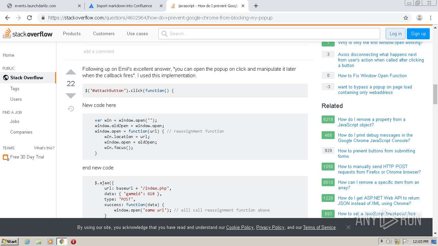This screenshot has width=438, height=246.
Task: Go back in browser history
Action: (8, 18)
